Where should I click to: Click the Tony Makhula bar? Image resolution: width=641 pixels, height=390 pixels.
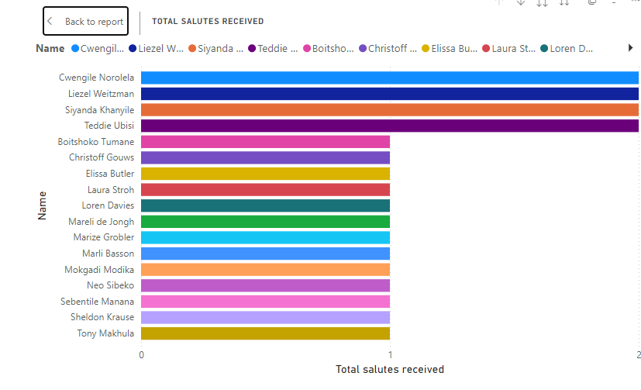[265, 333]
